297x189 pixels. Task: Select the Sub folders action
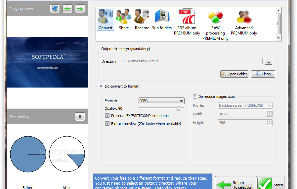162,19
